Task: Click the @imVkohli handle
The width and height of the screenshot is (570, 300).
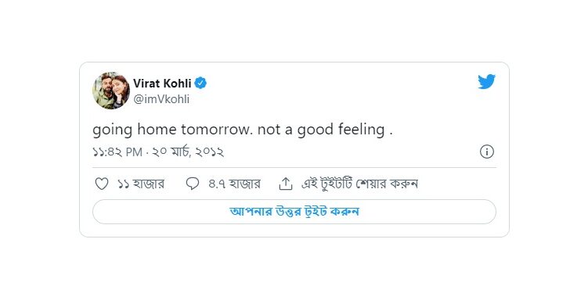Action: (161, 99)
